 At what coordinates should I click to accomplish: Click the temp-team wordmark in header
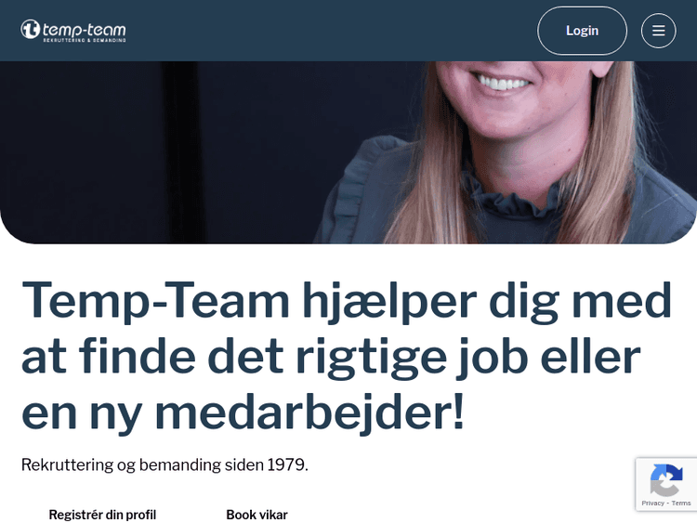(x=84, y=30)
